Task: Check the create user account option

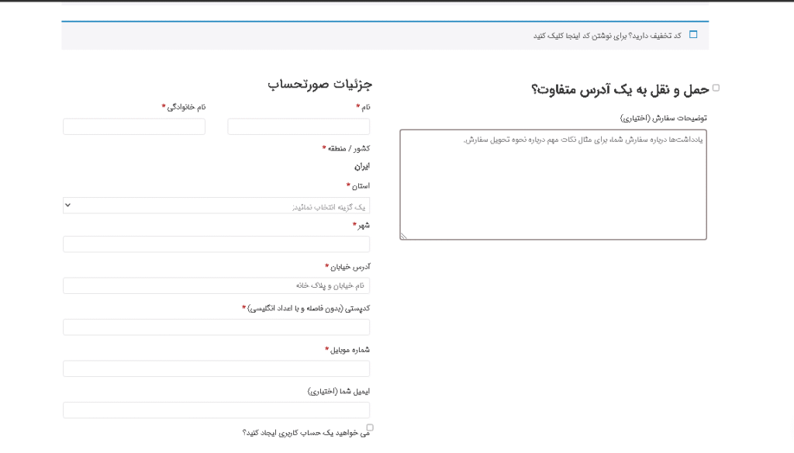Action: [x=370, y=427]
